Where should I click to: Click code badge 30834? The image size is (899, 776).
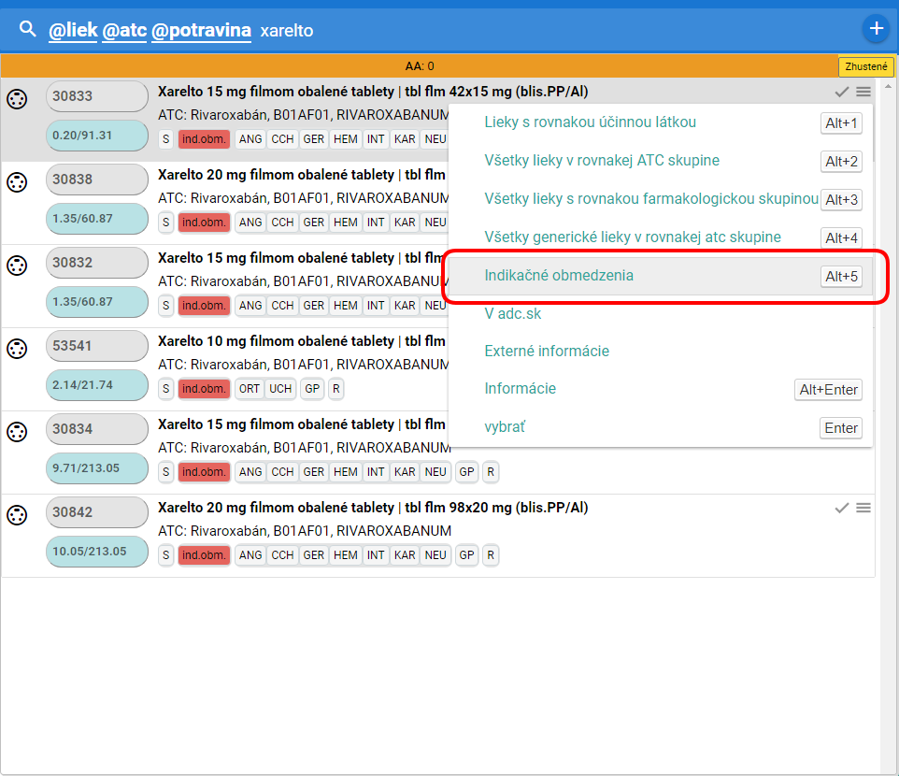point(97,428)
